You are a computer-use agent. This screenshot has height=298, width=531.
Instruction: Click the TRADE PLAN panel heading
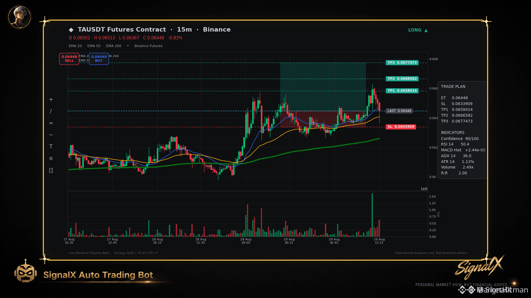(453, 86)
